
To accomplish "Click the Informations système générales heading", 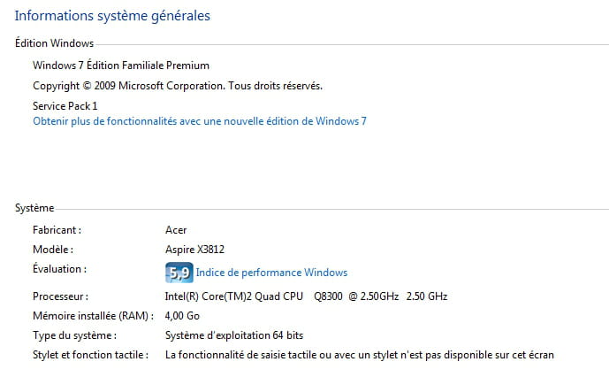I will coord(112,16).
